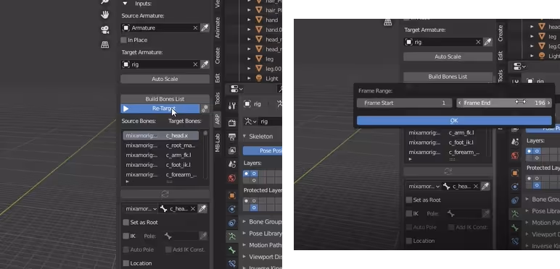Confirm Frame Range with OK button
560x269 pixels.
point(454,121)
